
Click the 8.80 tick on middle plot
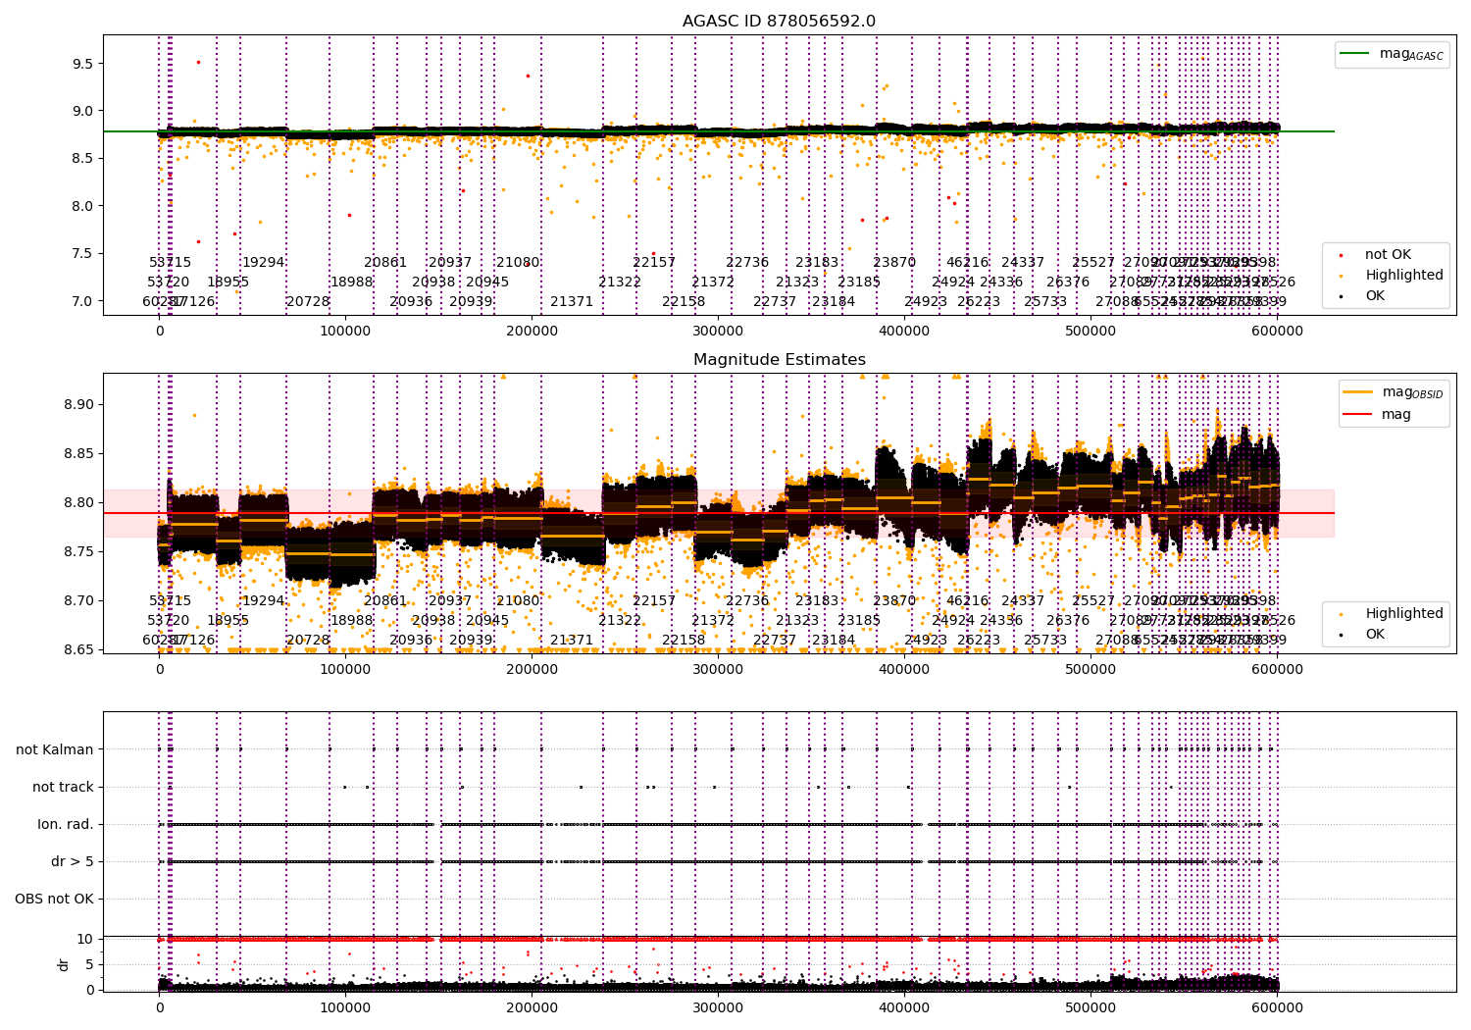(78, 503)
